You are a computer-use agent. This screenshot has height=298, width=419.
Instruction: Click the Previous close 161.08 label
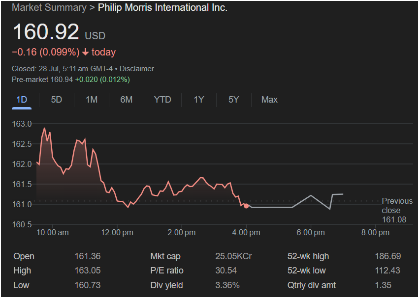click(x=397, y=210)
